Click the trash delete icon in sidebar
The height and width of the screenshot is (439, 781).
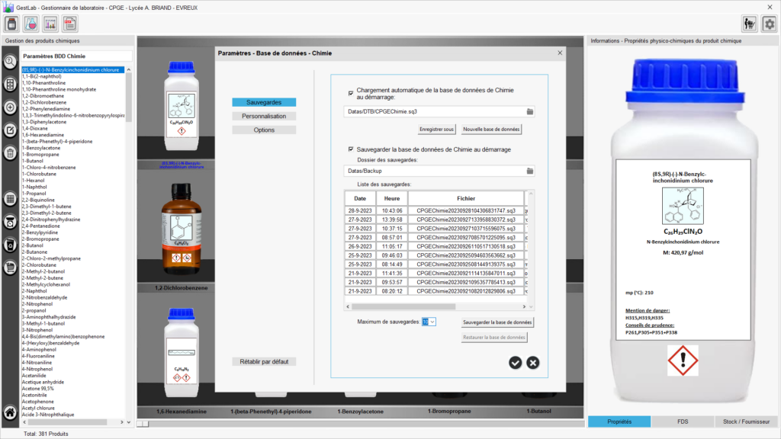click(11, 153)
